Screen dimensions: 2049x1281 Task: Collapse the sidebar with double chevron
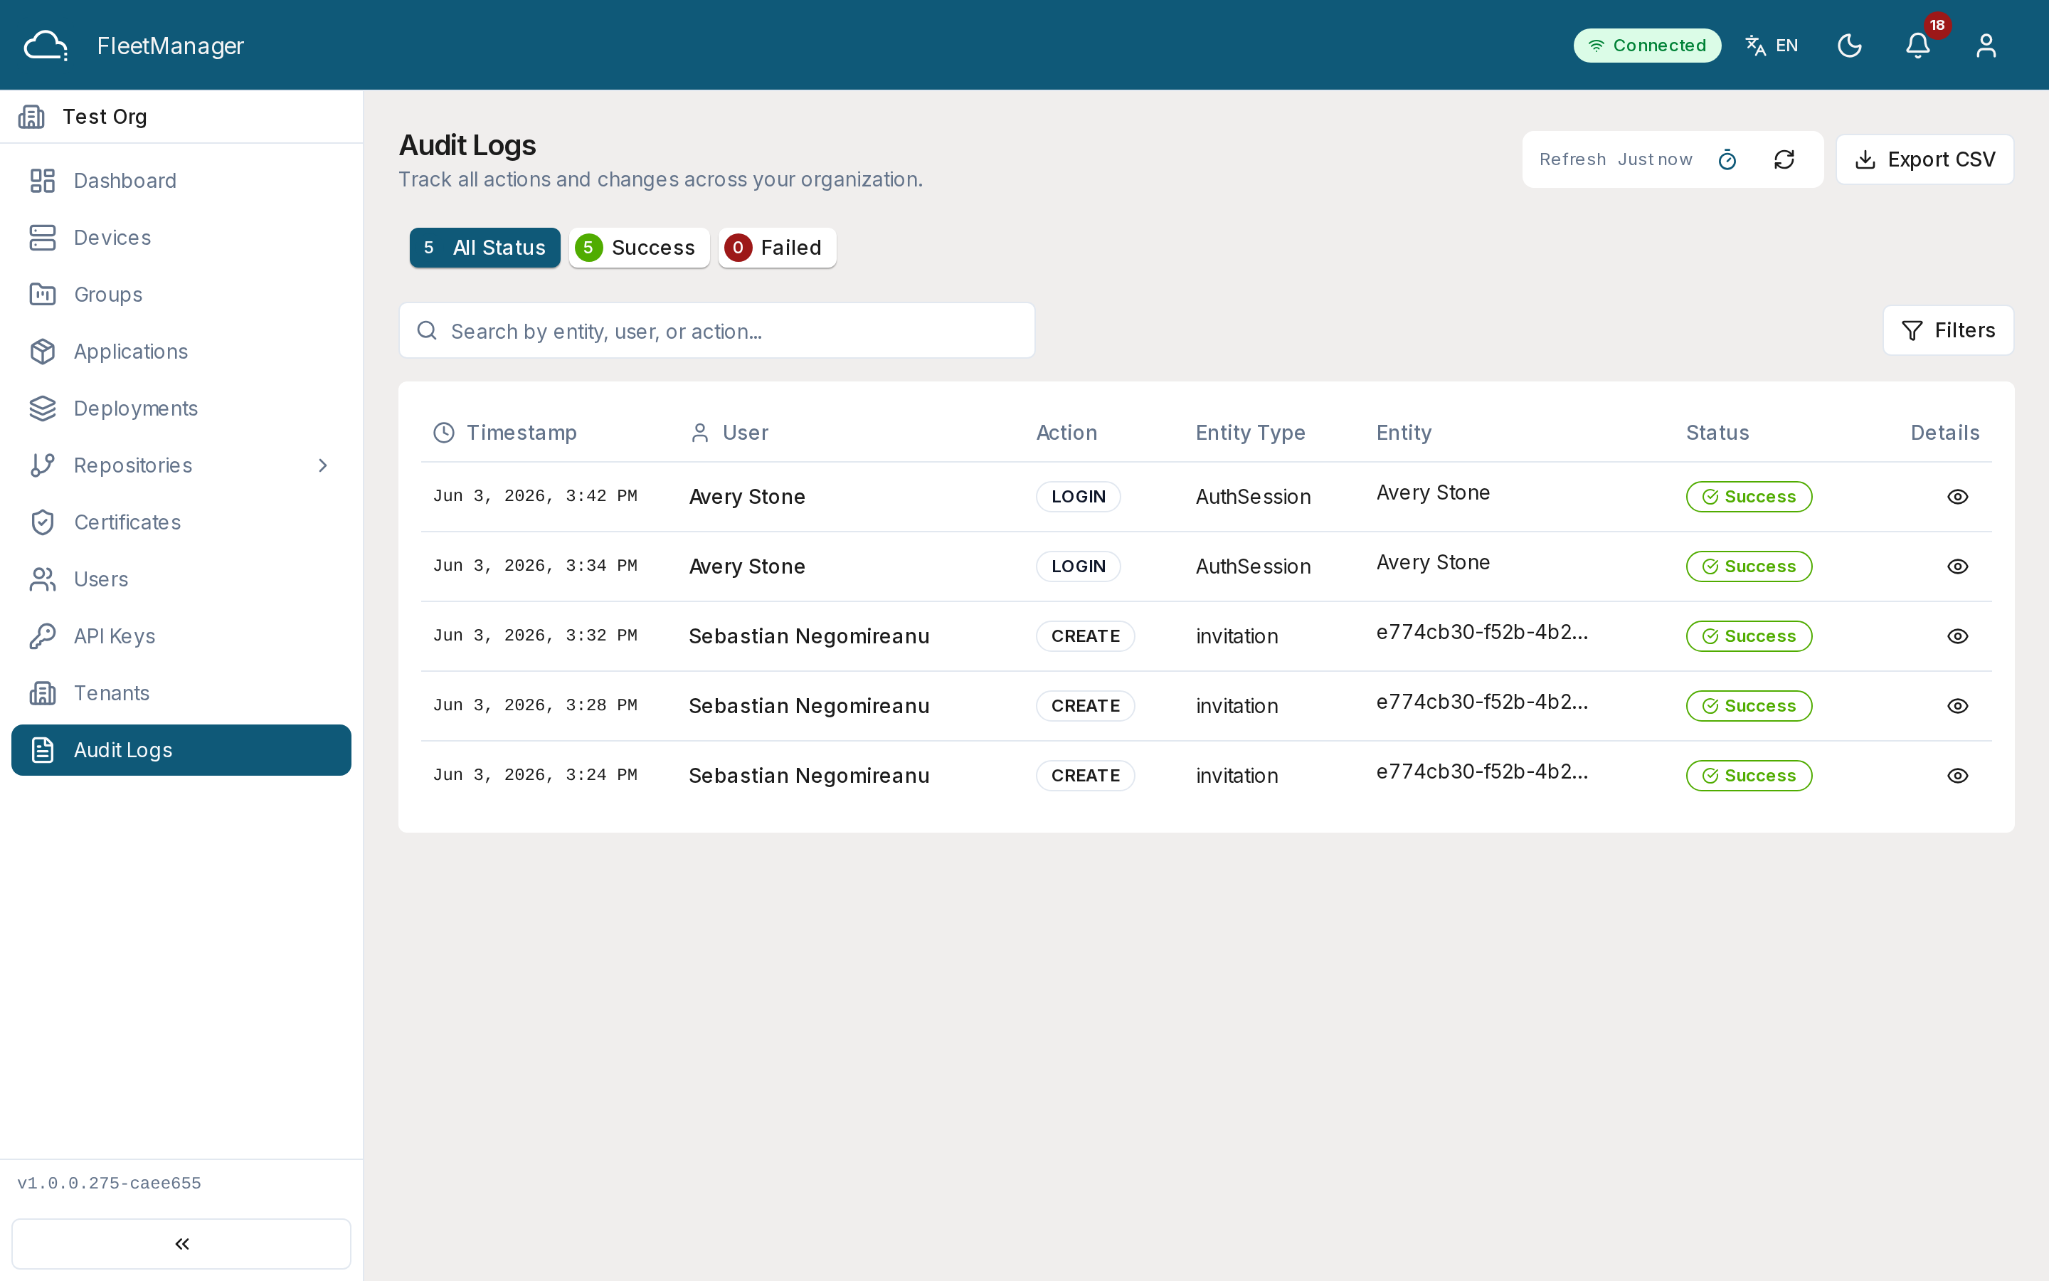181,1244
